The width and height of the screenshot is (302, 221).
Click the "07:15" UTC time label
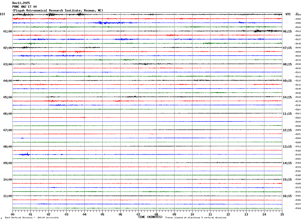click(287, 48)
